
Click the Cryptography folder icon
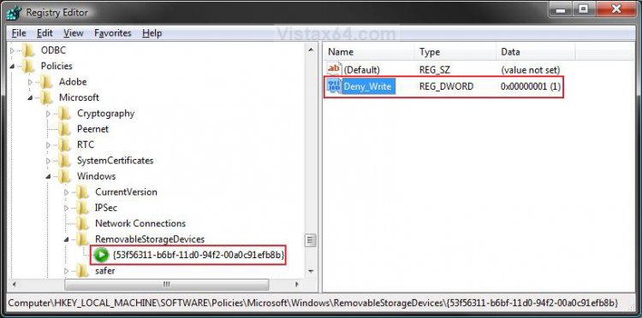coord(64,113)
